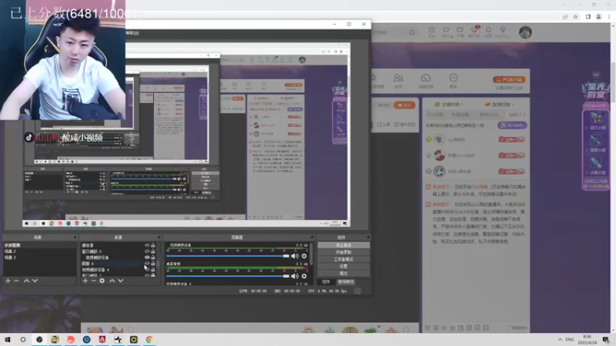
Task: Click the user avatar in the site header
Action: coord(525,32)
